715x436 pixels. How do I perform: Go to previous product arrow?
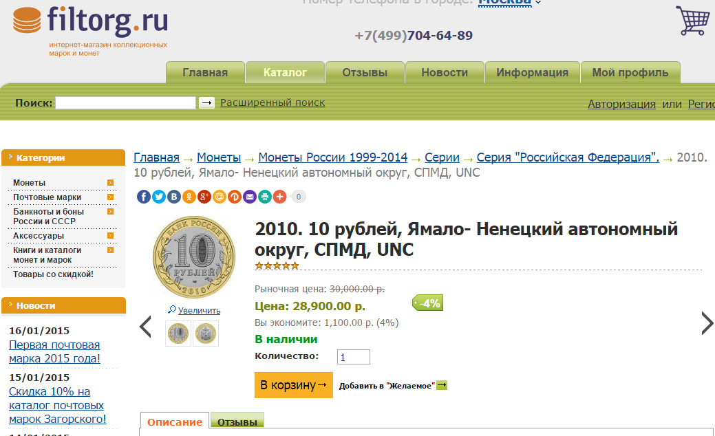click(145, 326)
